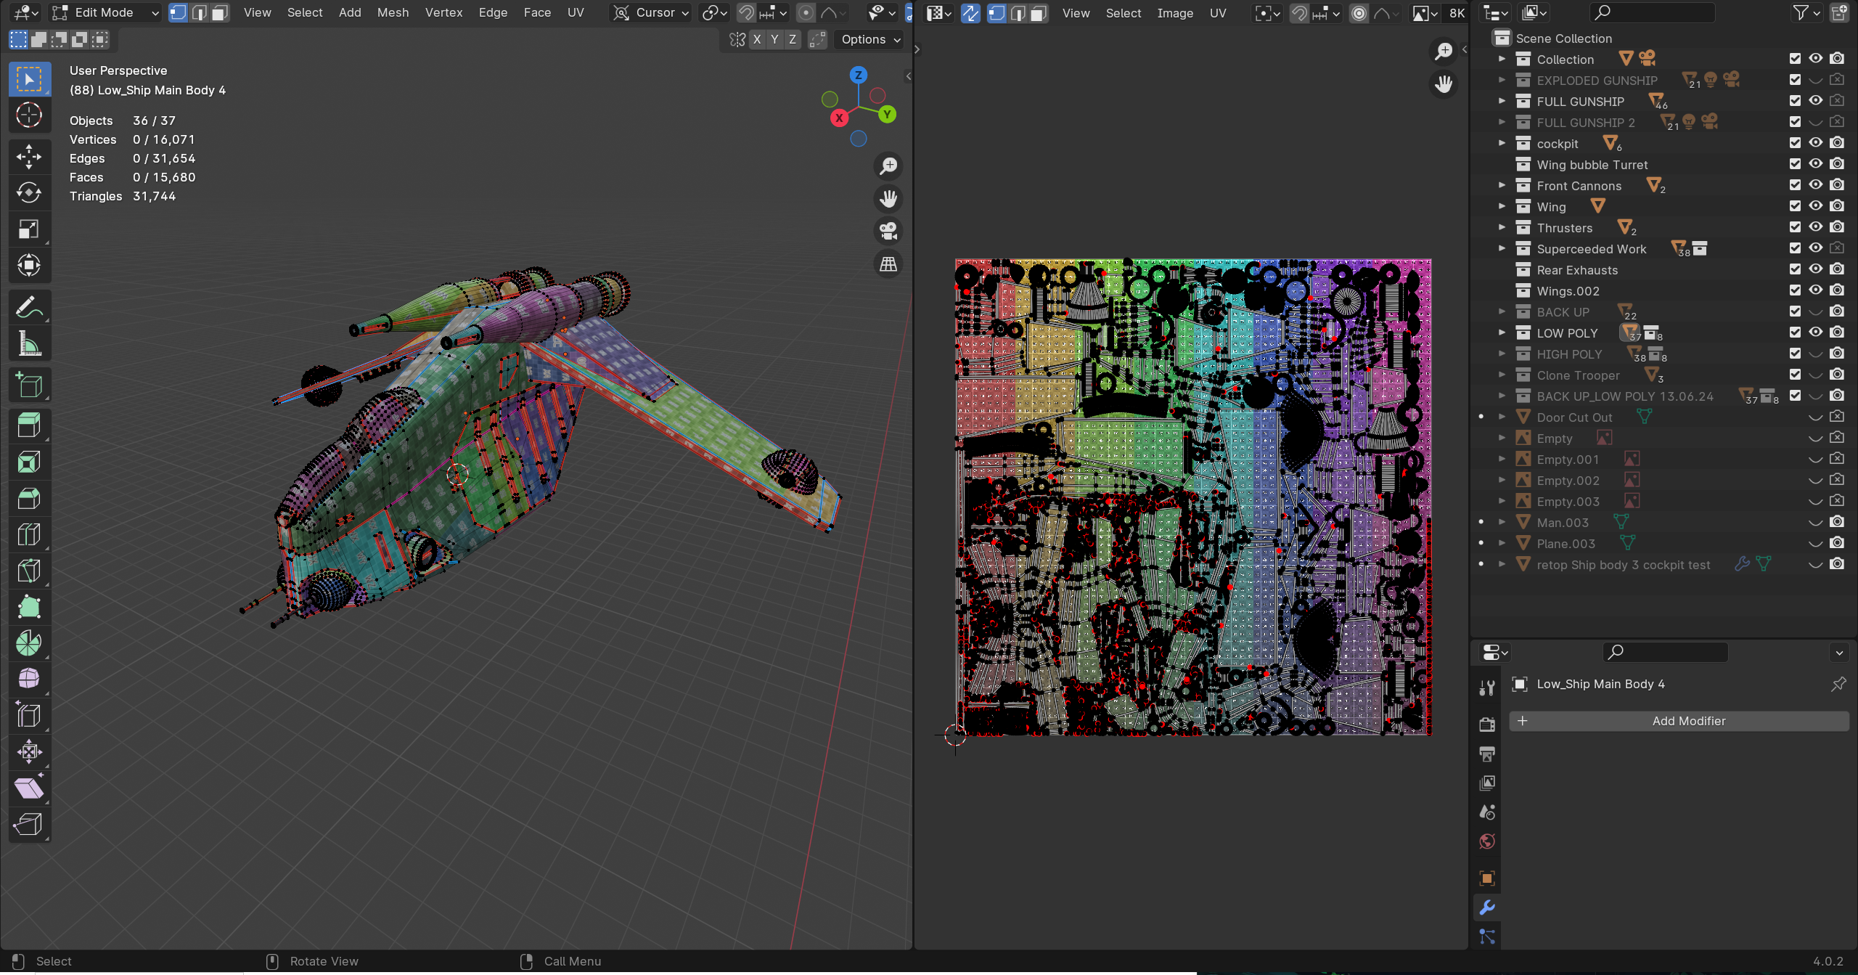The height and width of the screenshot is (975, 1858).
Task: Open the Options dropdown
Action: point(871,40)
